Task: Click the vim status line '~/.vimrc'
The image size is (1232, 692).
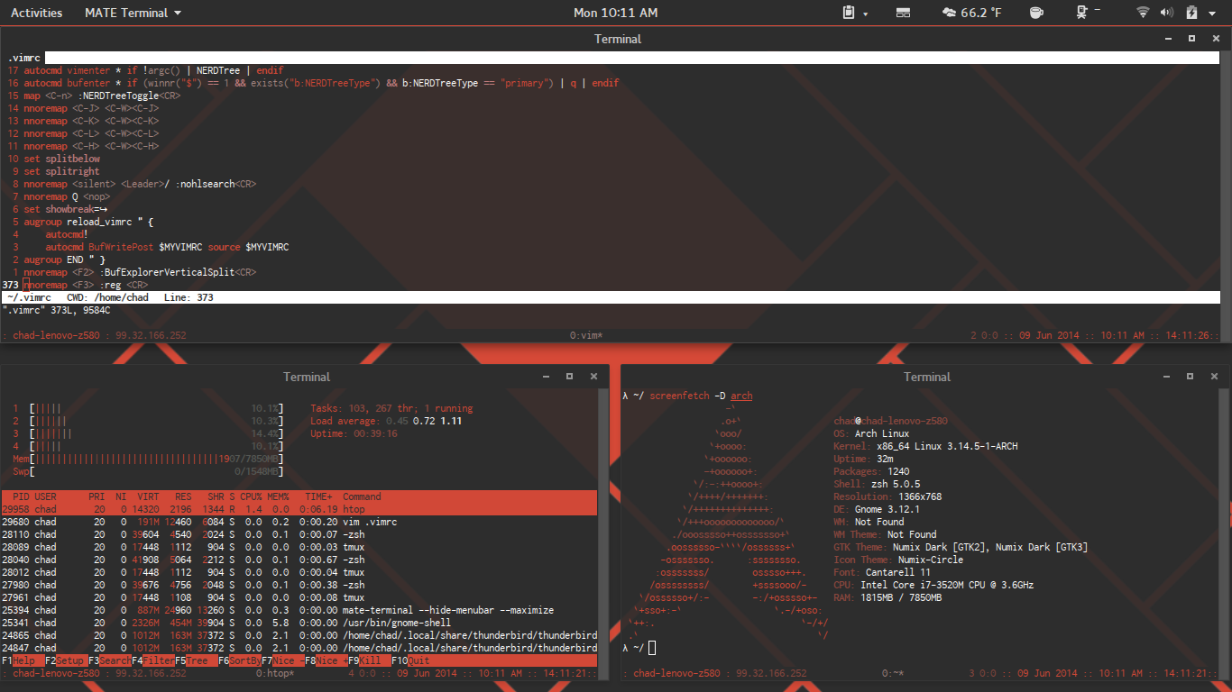Action: pyautogui.click(x=610, y=297)
